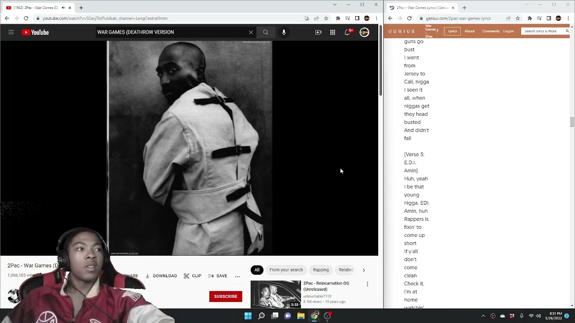This screenshot has width=575, height=323.
Task: Click the genius.com address bar
Action: pos(458,18)
